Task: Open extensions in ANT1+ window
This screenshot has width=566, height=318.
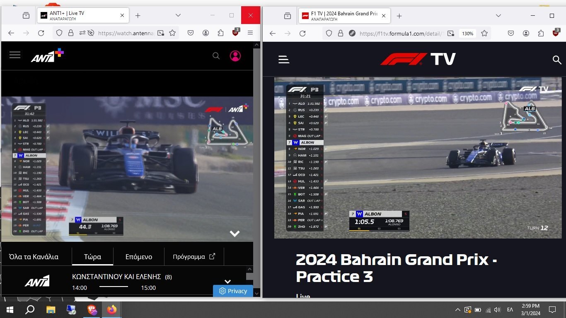Action: 220,33
